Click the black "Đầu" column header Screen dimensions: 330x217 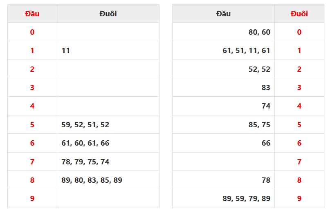(x=223, y=14)
